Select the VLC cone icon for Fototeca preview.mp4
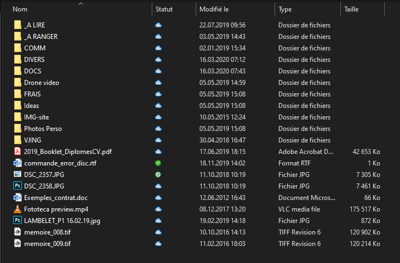The height and width of the screenshot is (263, 400). (18, 209)
